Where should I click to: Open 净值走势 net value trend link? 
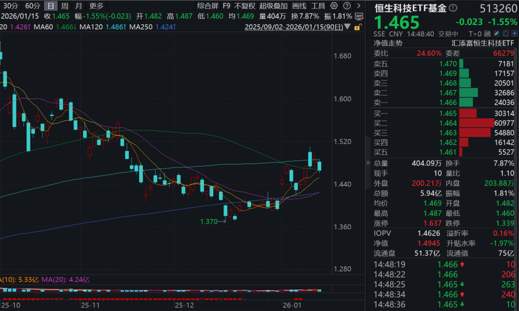point(388,43)
